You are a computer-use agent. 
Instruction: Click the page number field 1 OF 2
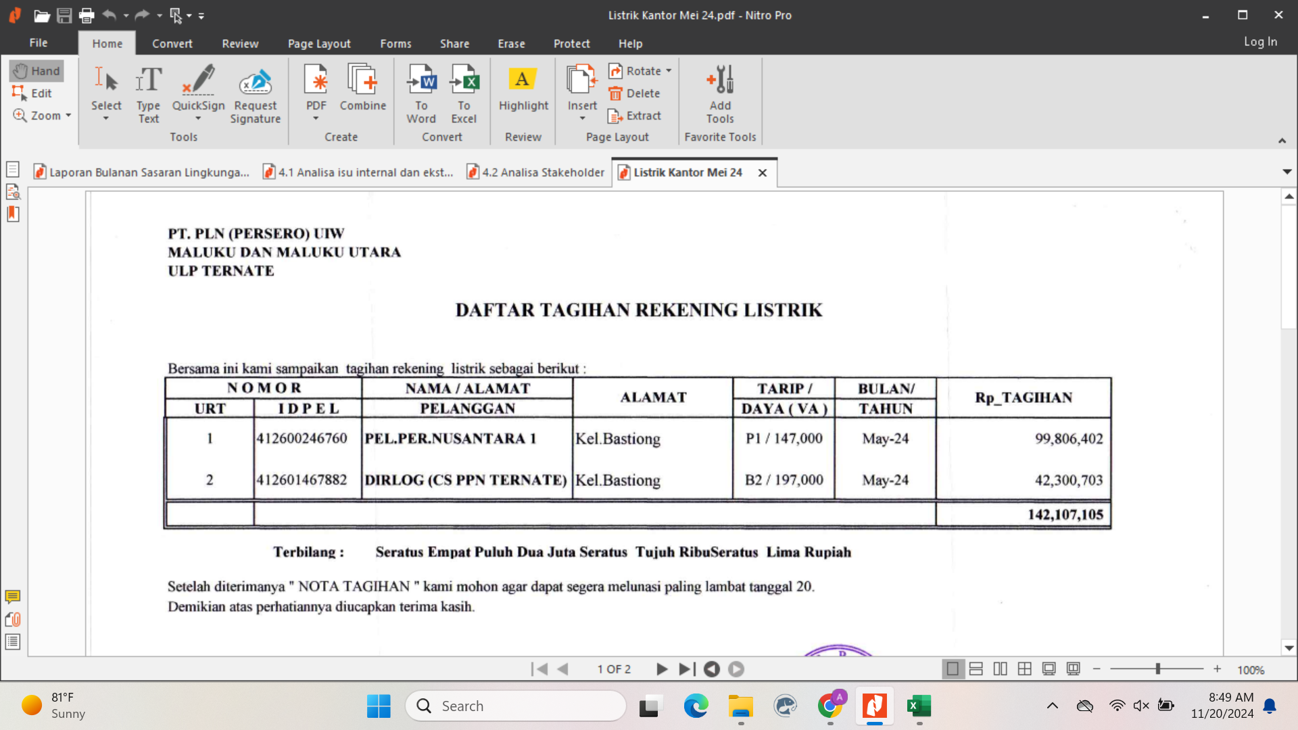click(x=614, y=669)
